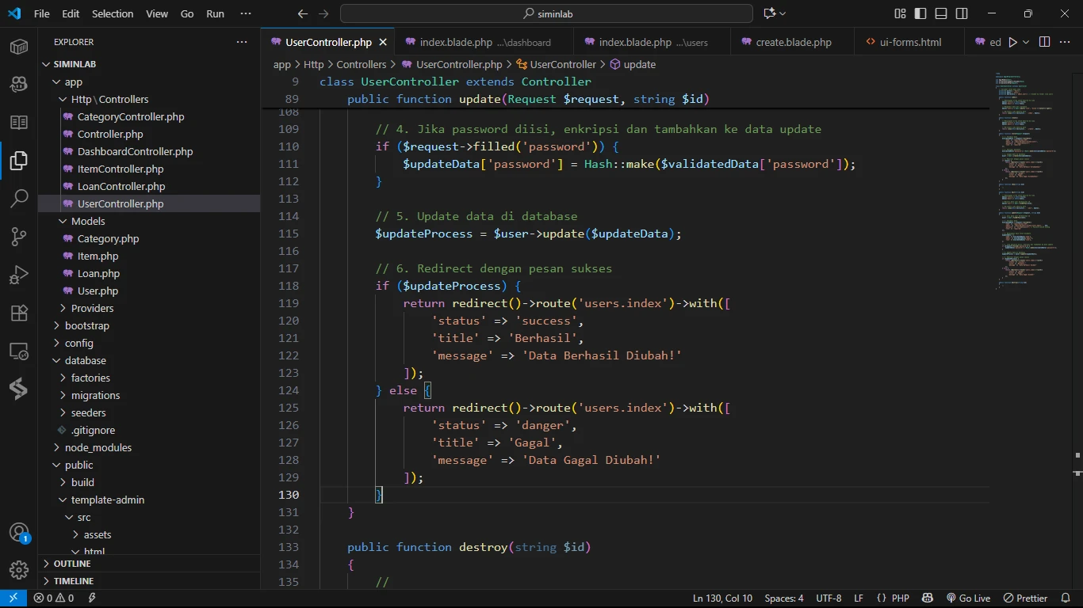Split the editor to the right
This screenshot has width=1083, height=608.
point(1044,42)
